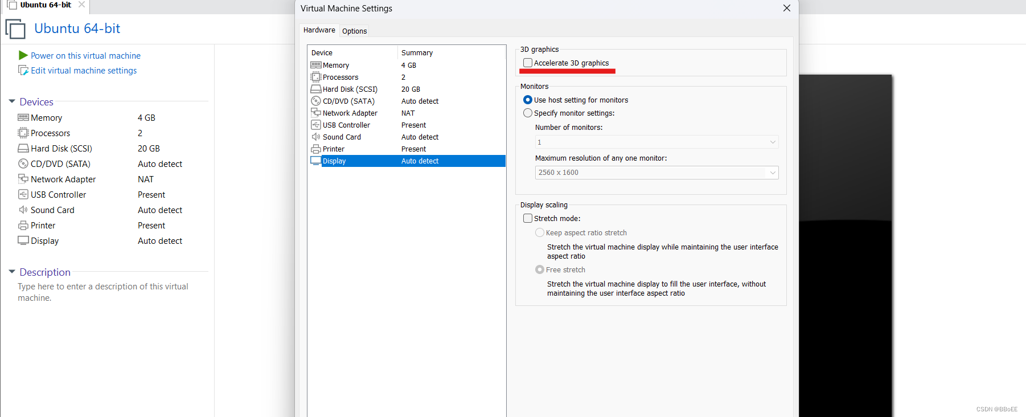1026x417 pixels.
Task: Click the Display icon in main window Devices
Action: 23,240
